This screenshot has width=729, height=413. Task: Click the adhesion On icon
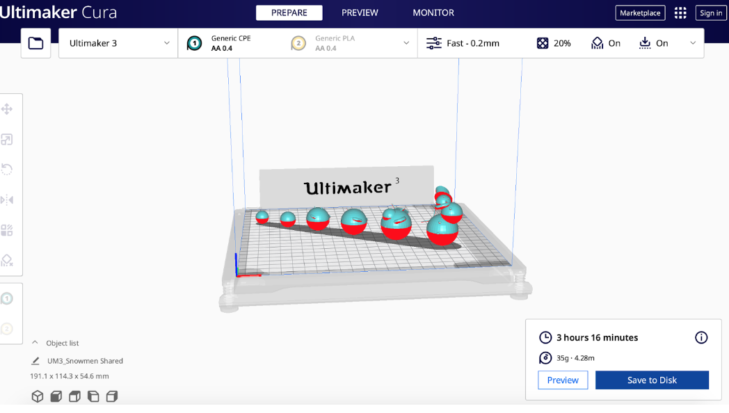[x=645, y=43]
